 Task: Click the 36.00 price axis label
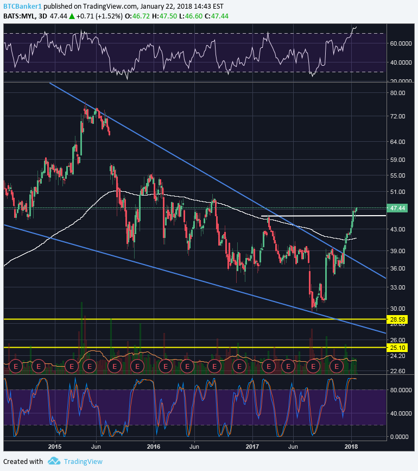point(397,268)
